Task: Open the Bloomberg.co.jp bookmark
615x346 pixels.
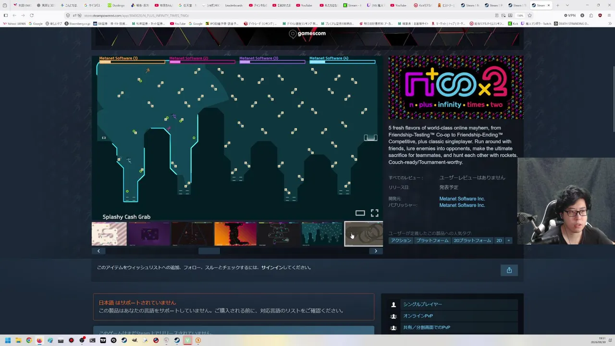Action: pos(78,24)
